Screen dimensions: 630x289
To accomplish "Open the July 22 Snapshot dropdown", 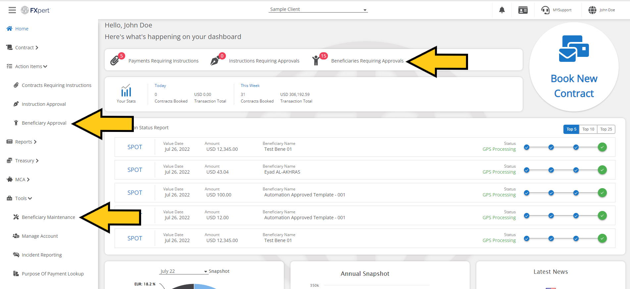I will [184, 271].
